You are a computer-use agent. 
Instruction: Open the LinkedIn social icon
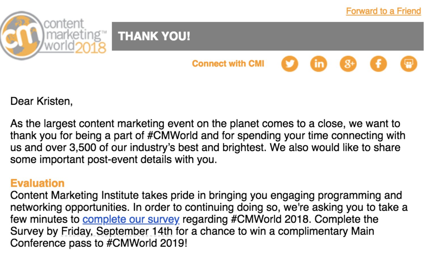tap(319, 64)
